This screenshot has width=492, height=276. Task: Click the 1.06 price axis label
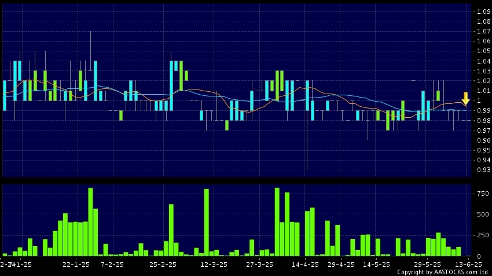(483, 41)
